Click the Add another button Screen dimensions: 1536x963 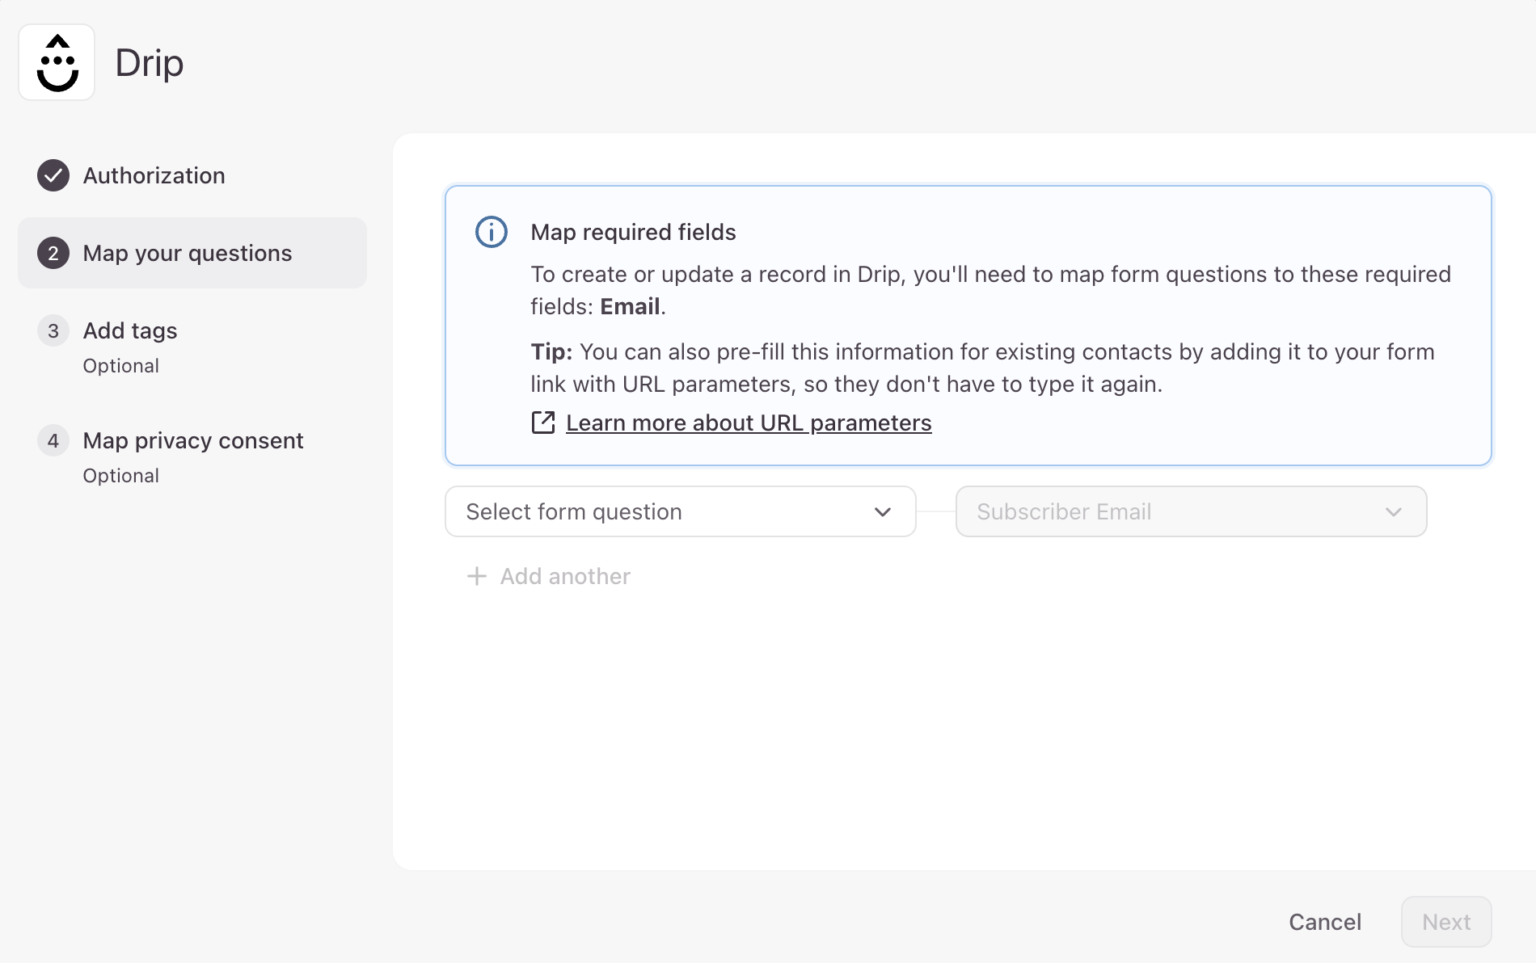tap(549, 576)
